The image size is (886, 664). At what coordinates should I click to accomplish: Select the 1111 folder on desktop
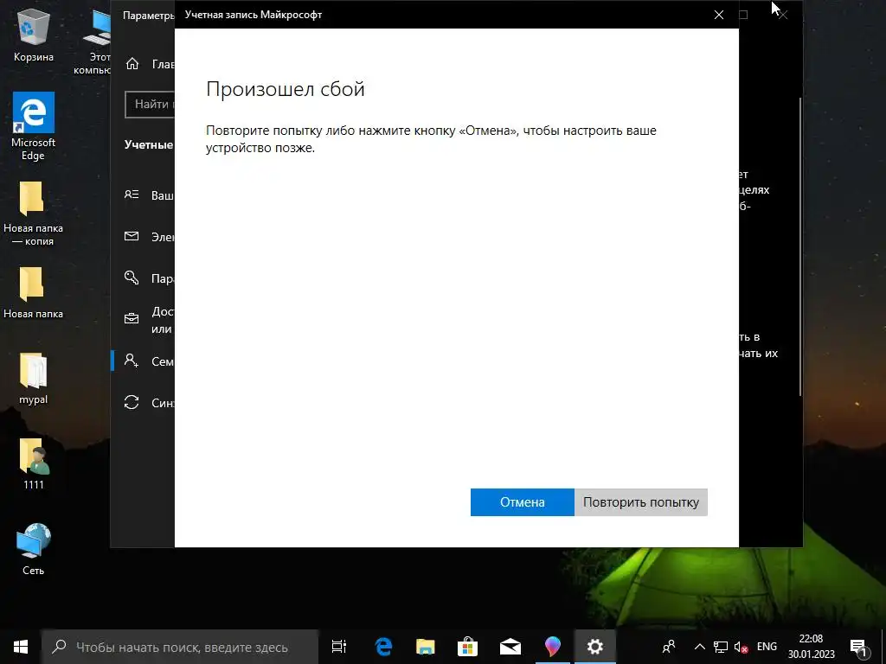pos(34,464)
